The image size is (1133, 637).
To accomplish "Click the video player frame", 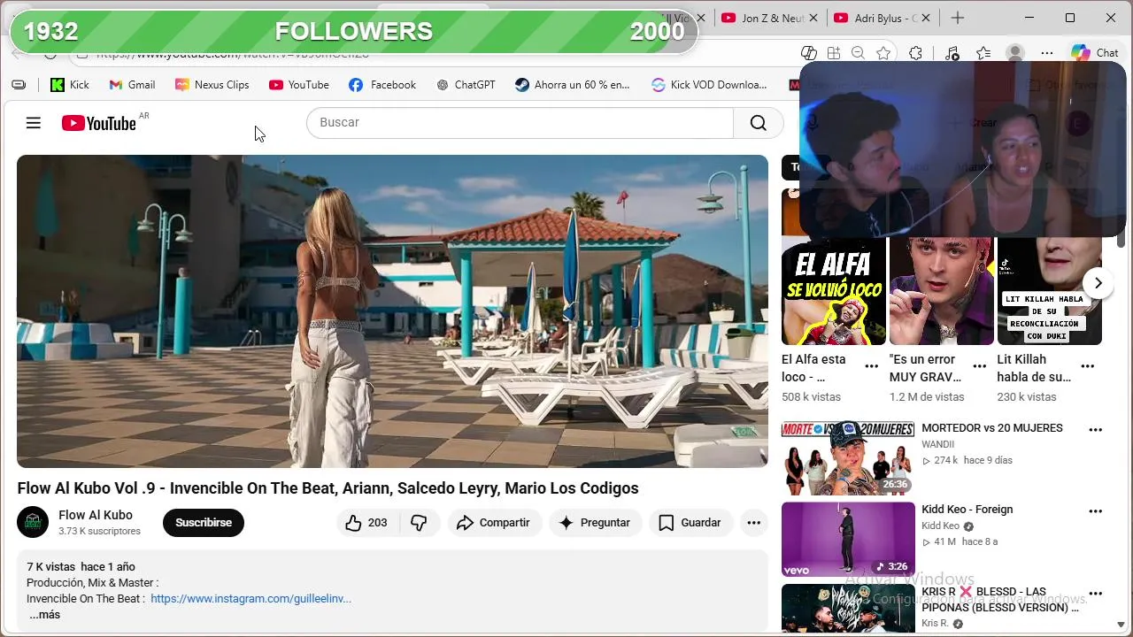I will click(x=392, y=311).
